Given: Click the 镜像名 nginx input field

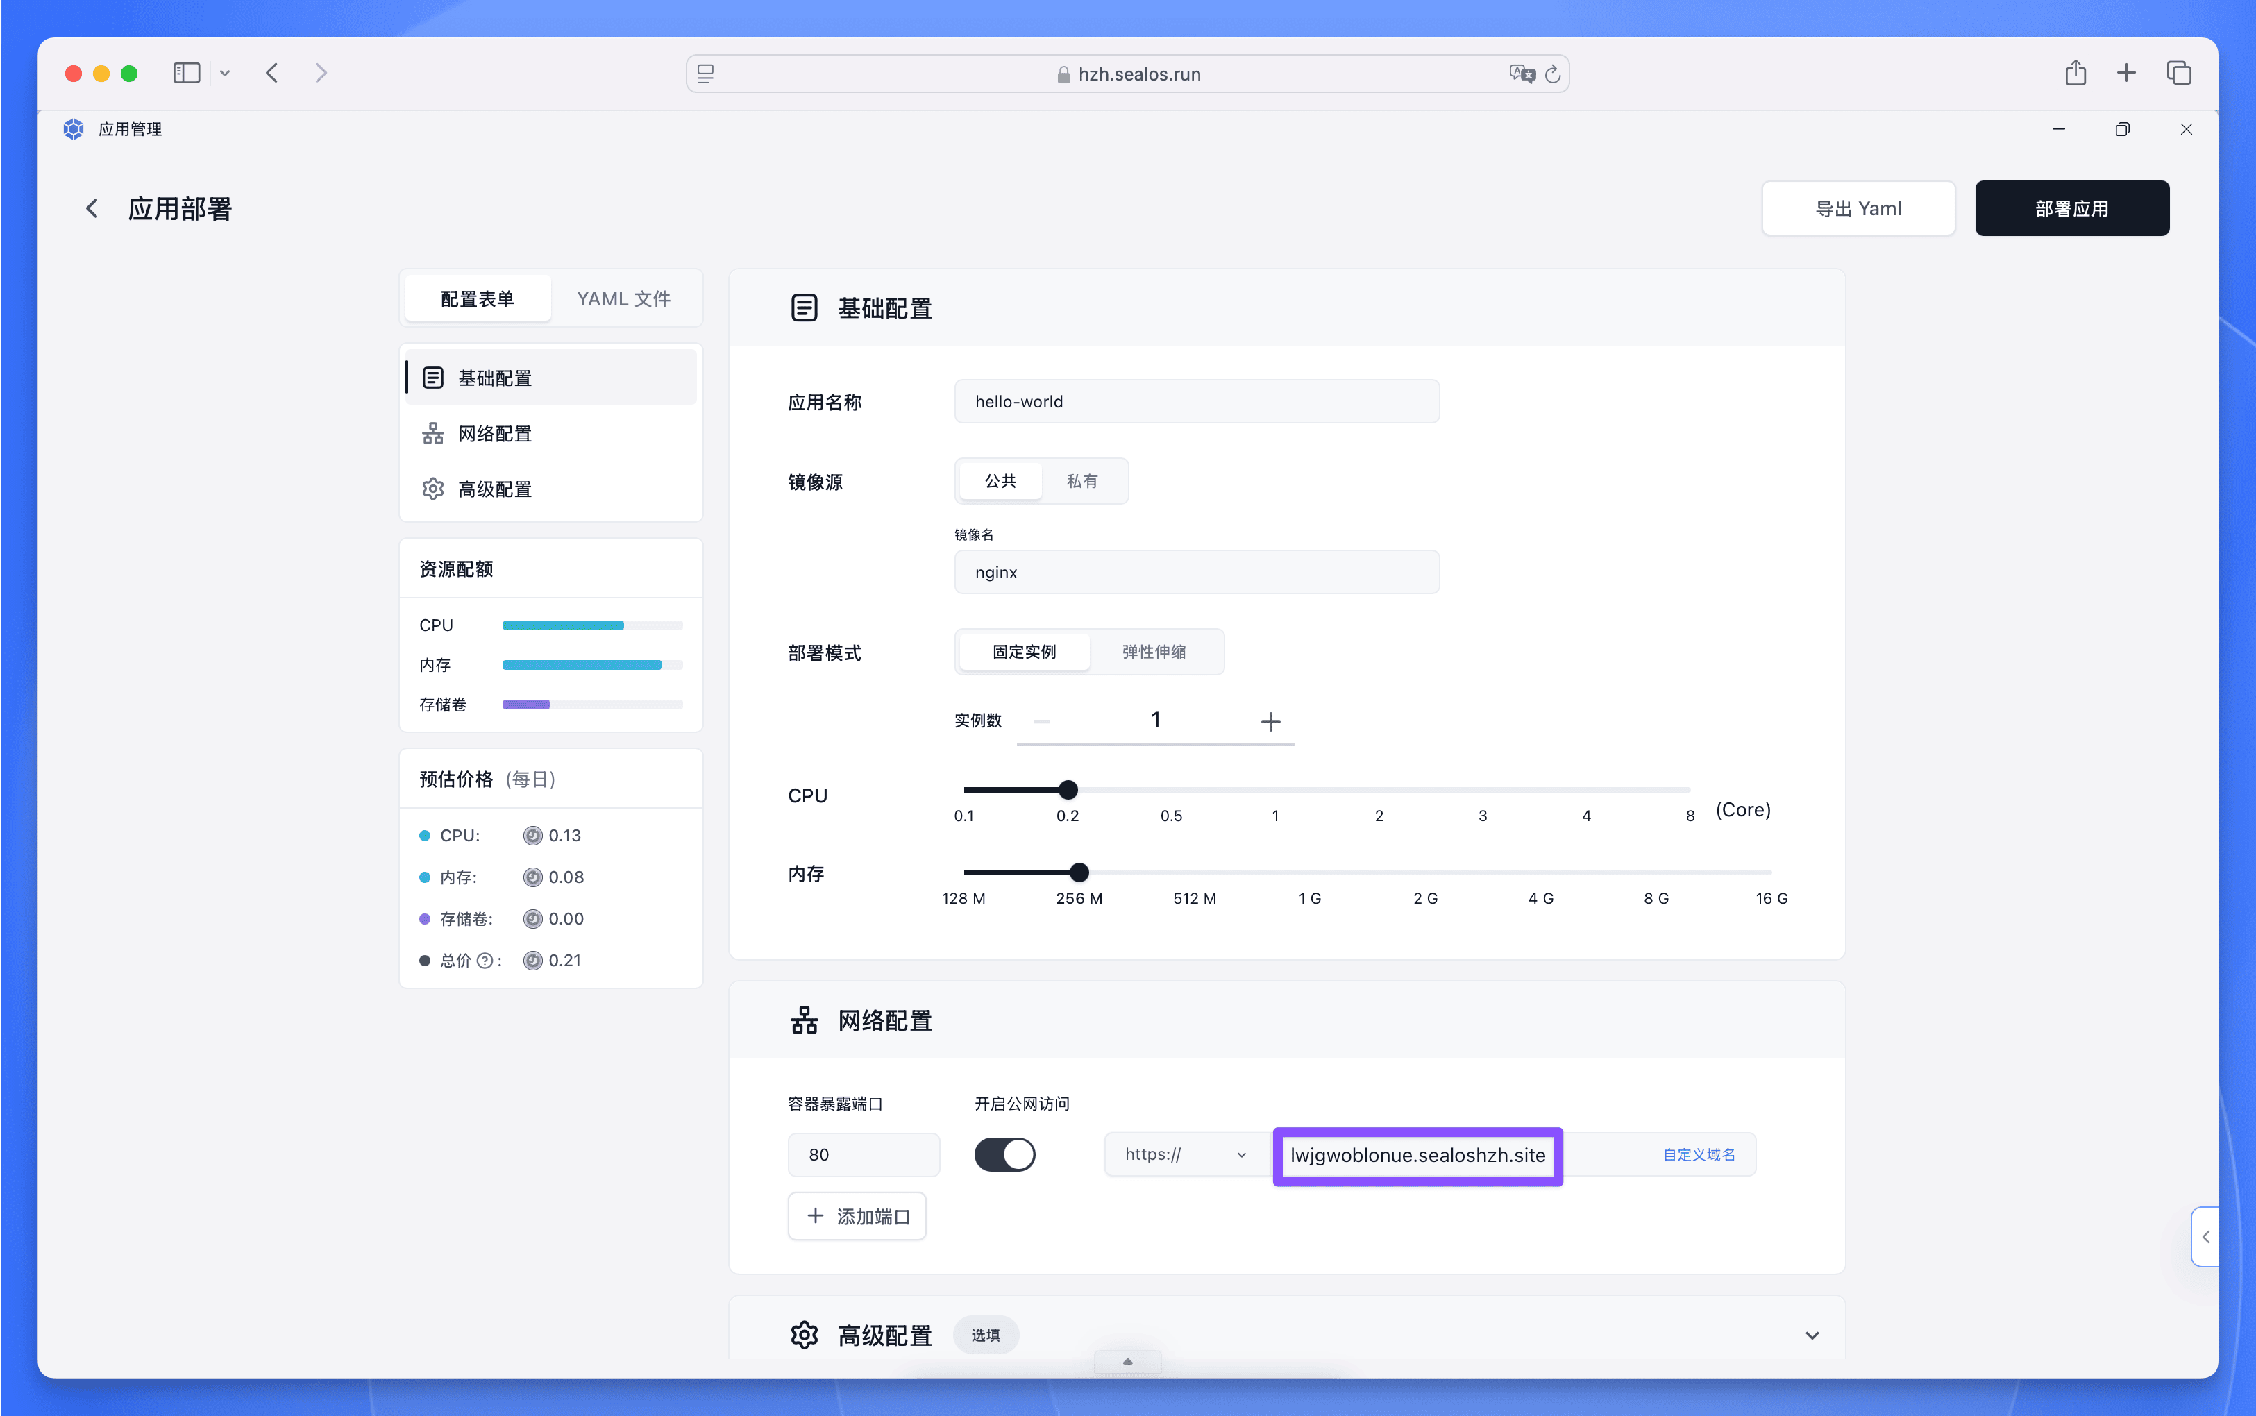Looking at the screenshot, I should (x=1197, y=572).
